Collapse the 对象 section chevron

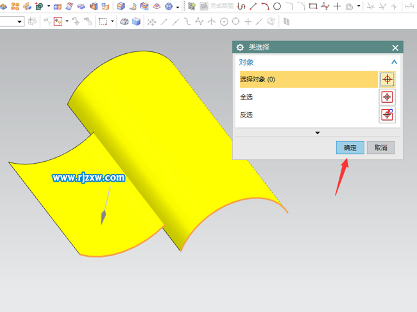(394, 62)
